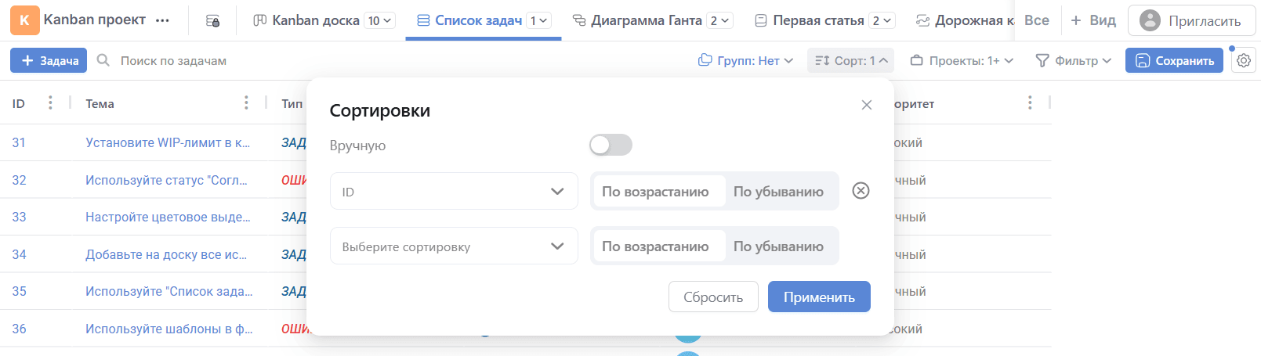Expand the Групп: Нет grouping dropdown
Image resolution: width=1261 pixels, height=356 pixels.
746,60
